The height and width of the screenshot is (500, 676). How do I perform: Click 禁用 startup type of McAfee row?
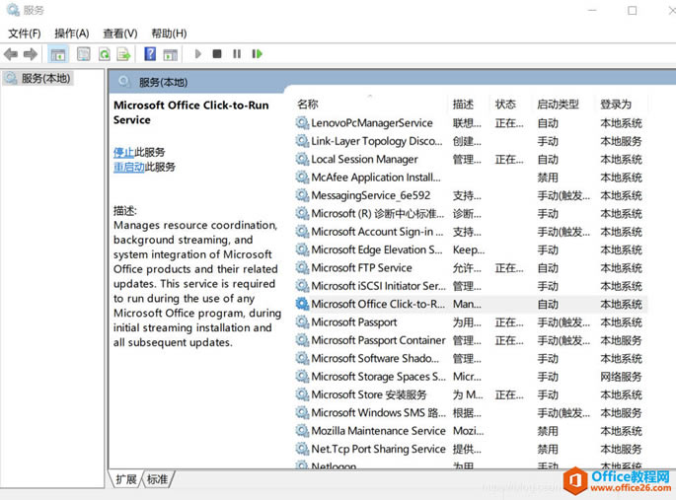tap(548, 178)
